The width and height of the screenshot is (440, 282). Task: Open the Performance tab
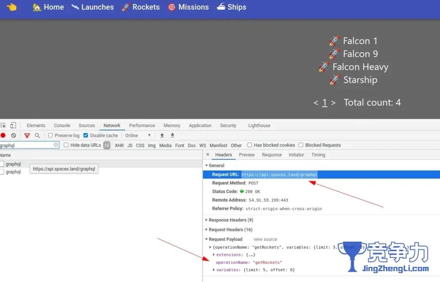[142, 126]
